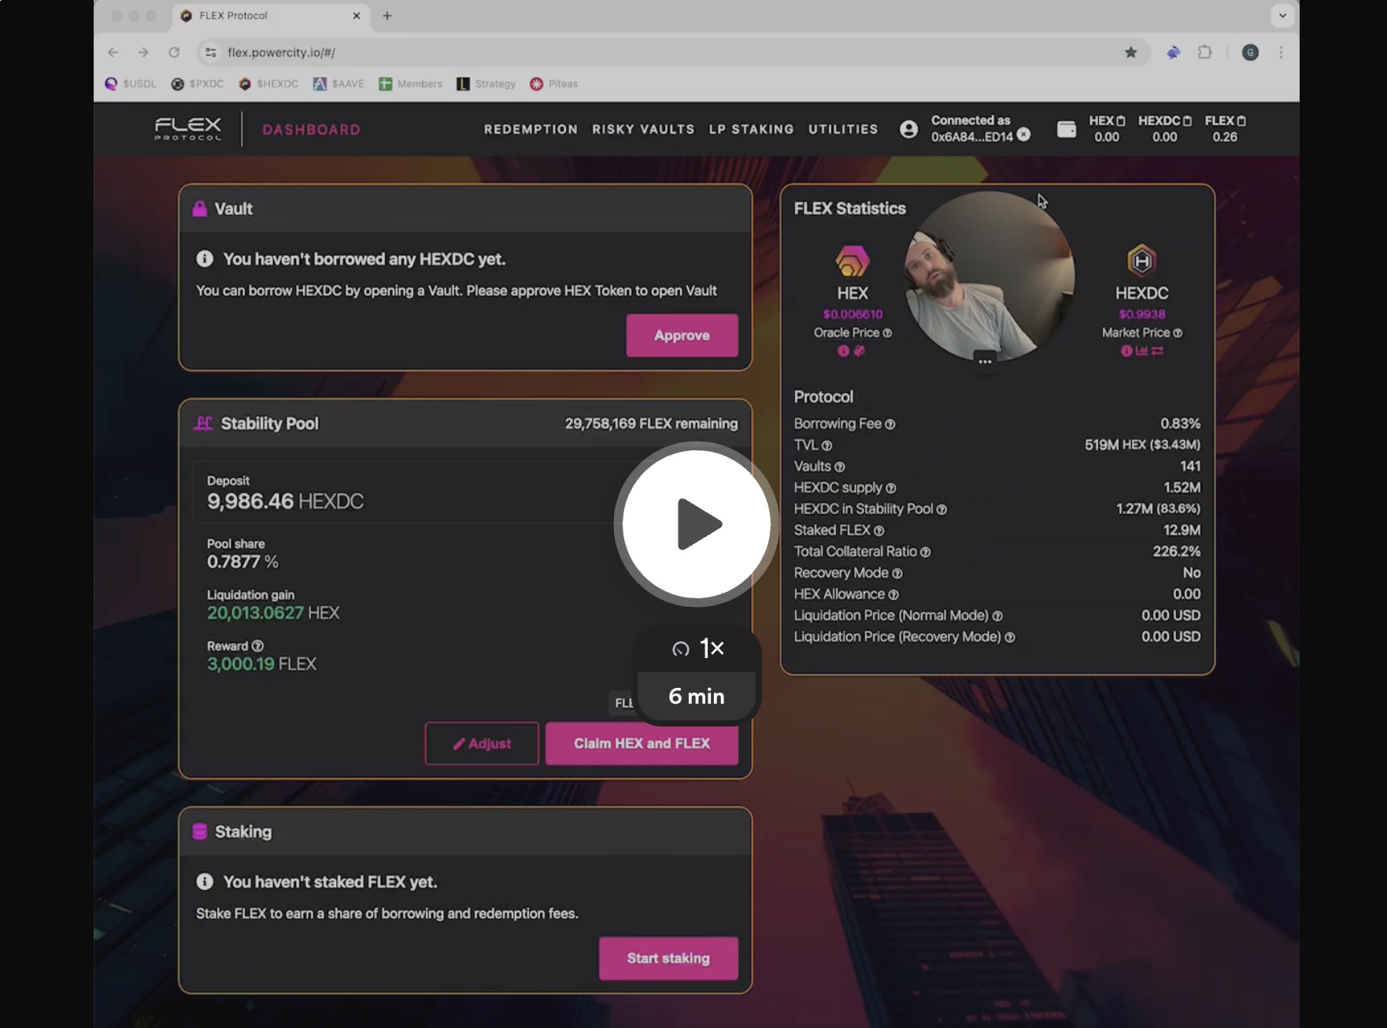The height and width of the screenshot is (1028, 1387).
Task: Open the $AAVE bookmark
Action: coord(338,83)
